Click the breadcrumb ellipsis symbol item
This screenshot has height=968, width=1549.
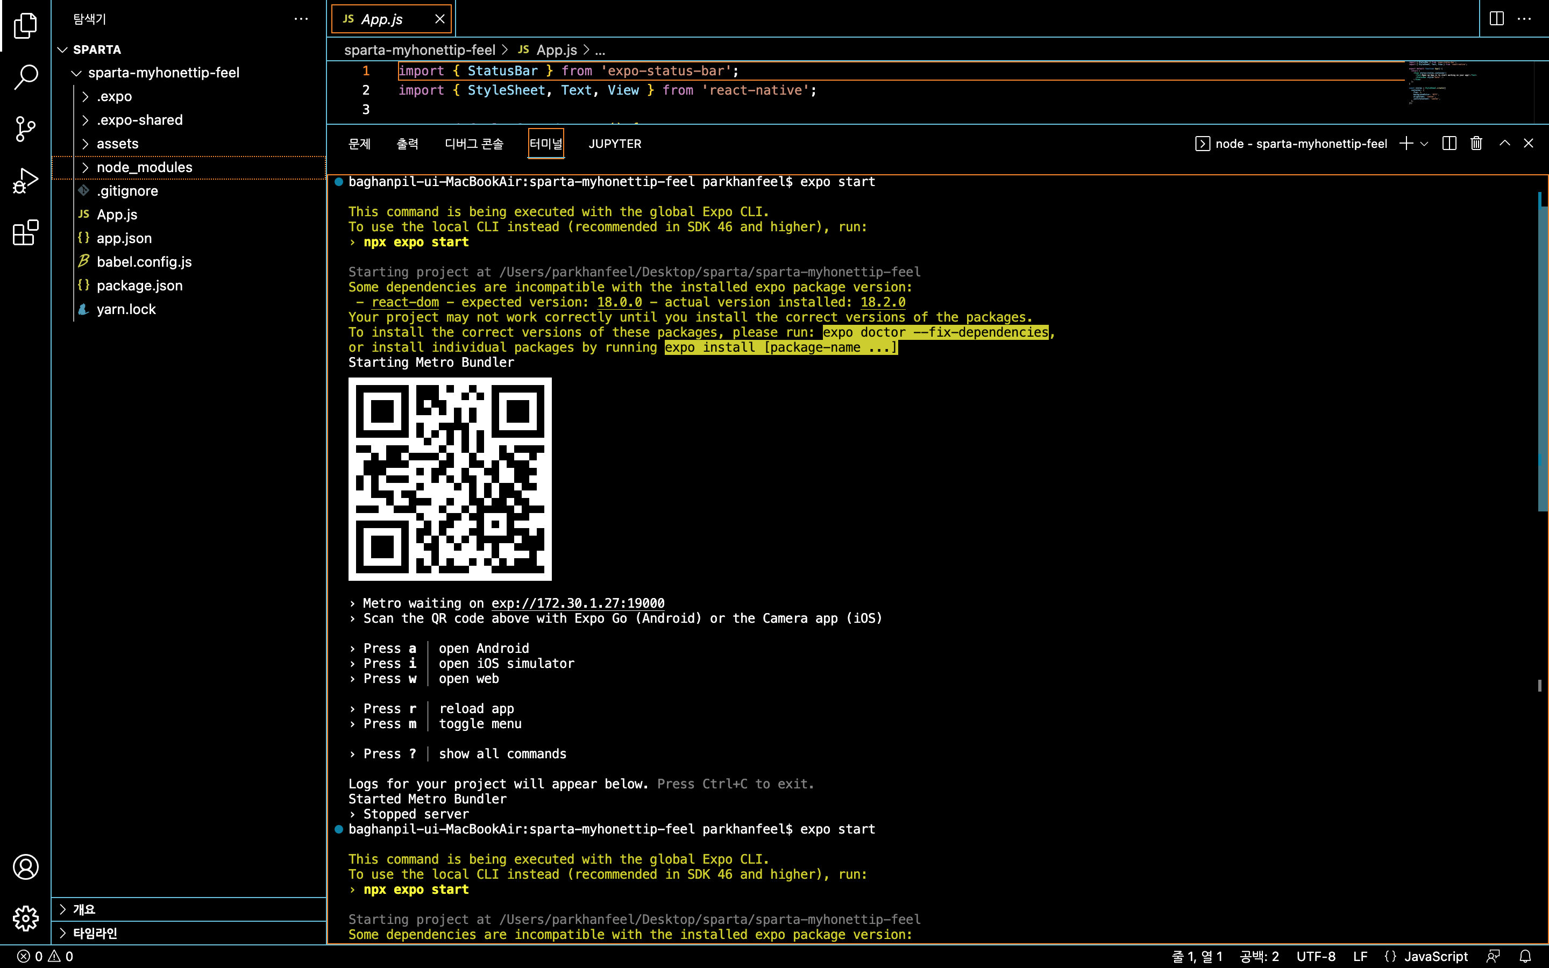[x=600, y=50]
